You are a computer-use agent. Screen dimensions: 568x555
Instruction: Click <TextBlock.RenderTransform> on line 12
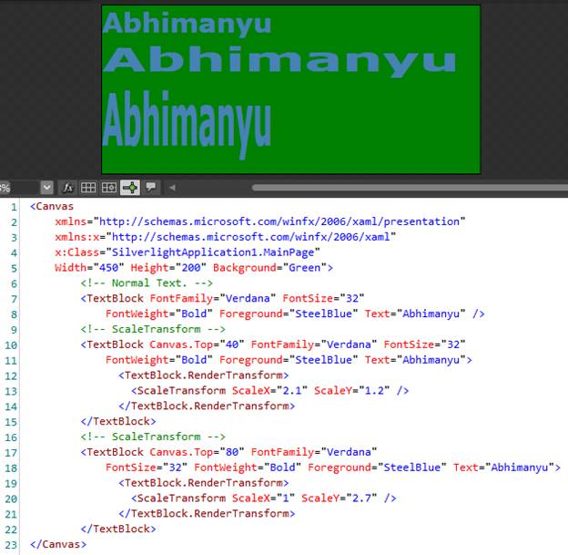[204, 375]
